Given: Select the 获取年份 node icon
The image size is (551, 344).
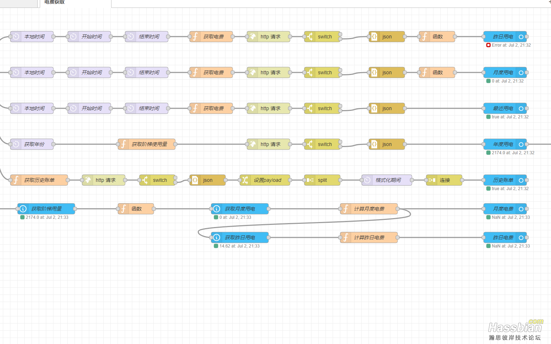Looking at the screenshot, I should tap(16, 144).
